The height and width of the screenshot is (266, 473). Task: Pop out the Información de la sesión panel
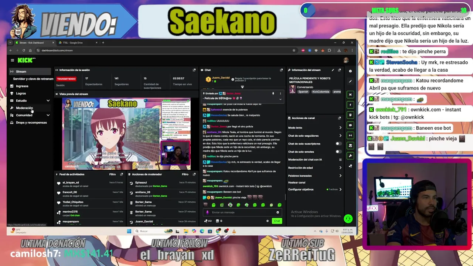pyautogui.click(x=194, y=70)
